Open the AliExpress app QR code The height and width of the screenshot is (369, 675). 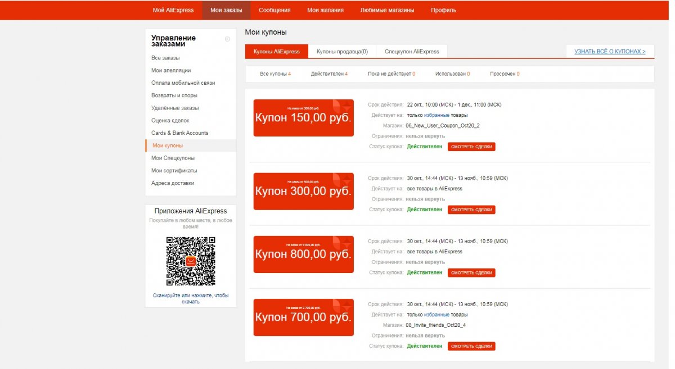click(x=191, y=261)
